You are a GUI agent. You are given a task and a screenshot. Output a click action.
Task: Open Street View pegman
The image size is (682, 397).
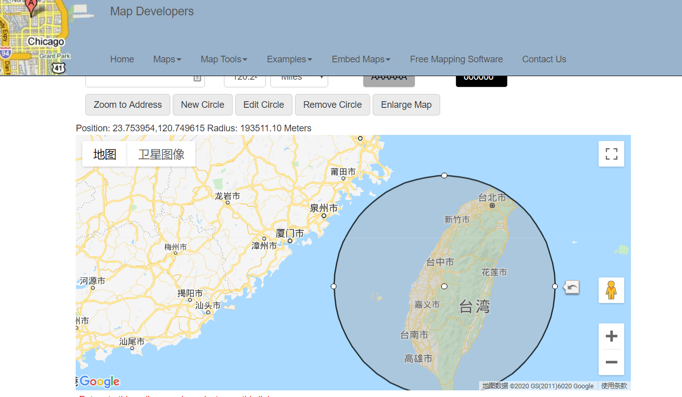611,290
